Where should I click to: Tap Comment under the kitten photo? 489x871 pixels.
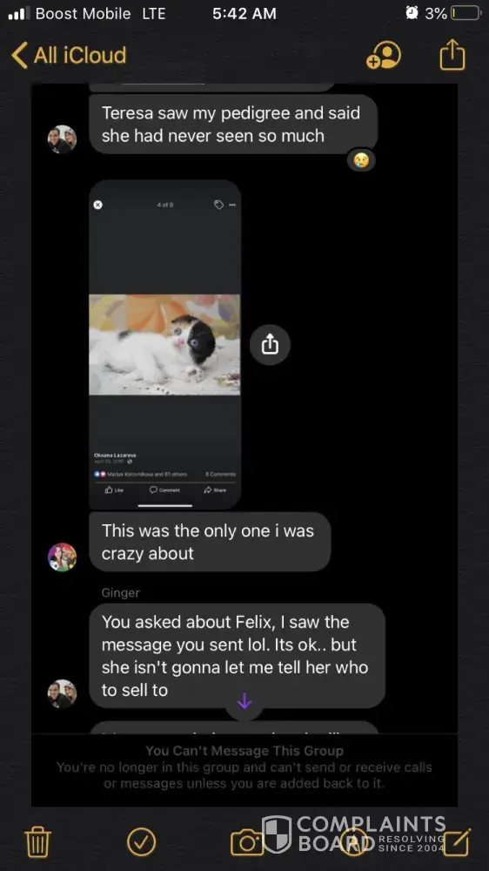tap(164, 490)
